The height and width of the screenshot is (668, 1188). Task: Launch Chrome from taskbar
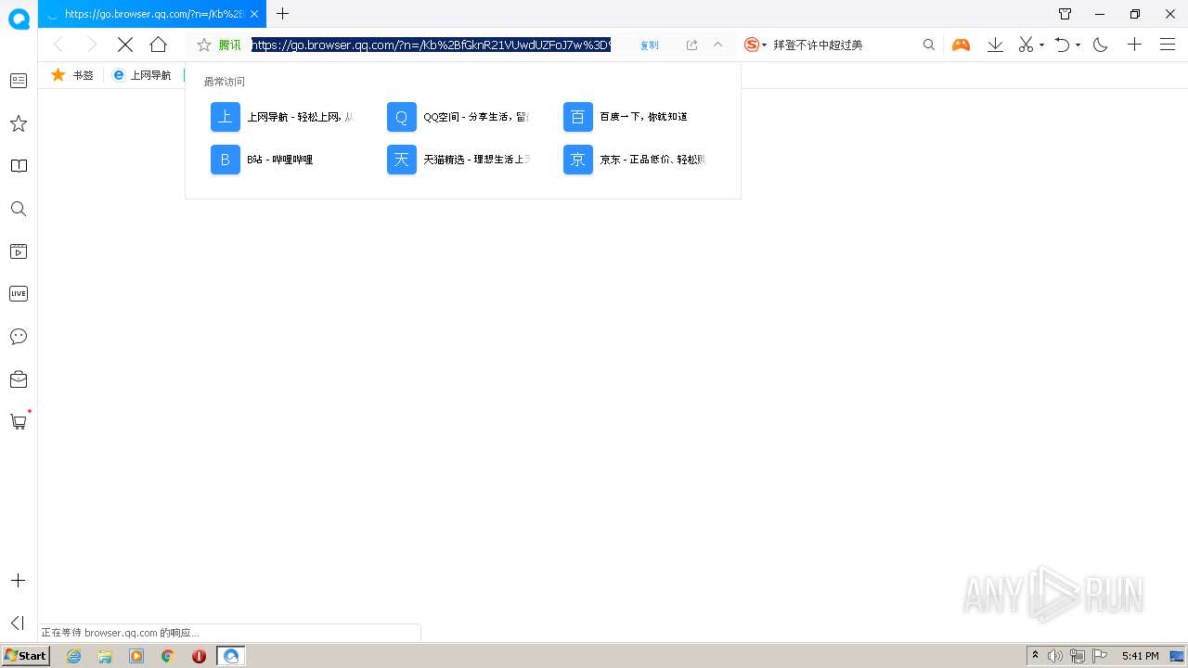(168, 656)
